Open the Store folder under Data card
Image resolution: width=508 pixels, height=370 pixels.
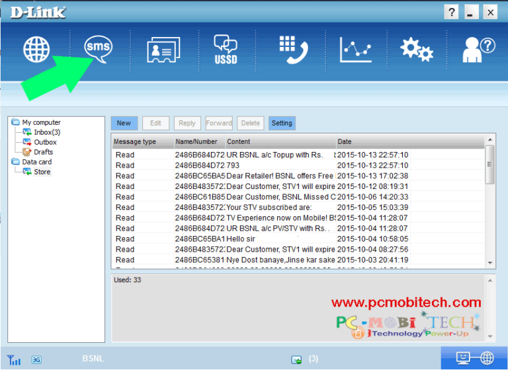[x=42, y=172]
